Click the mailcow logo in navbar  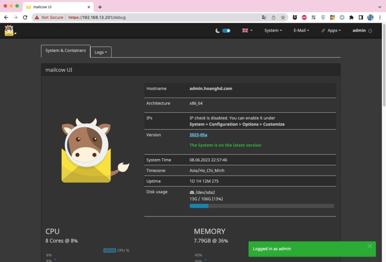(10, 31)
